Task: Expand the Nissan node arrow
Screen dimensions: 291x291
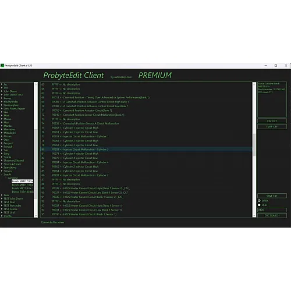Action: [x=2, y=136]
